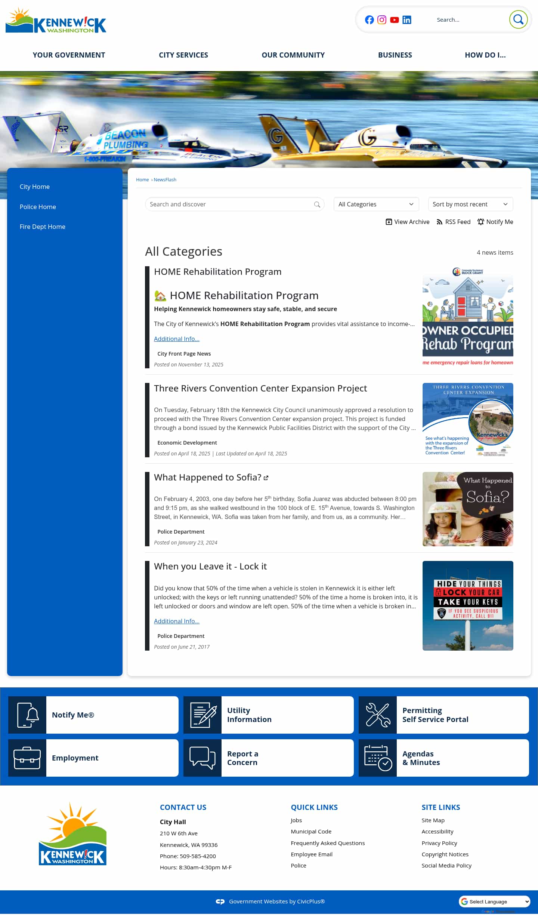Click Additional Info under Lock it article

pos(176,621)
